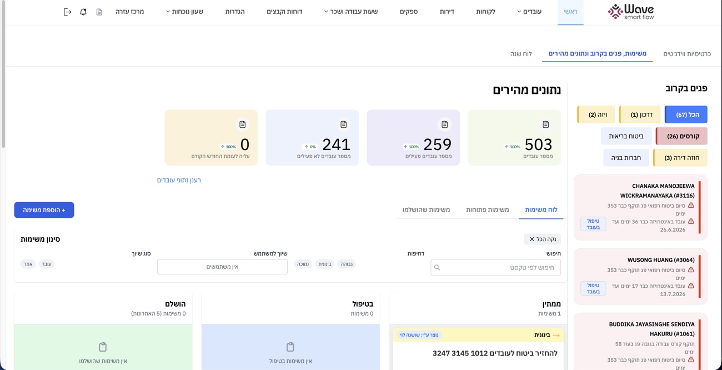Switch to the משימות שהושלמו tab
Screen dimensions: 722x370
click(x=426, y=210)
